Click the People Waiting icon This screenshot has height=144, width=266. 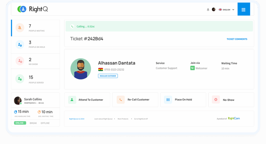tap(20, 28)
